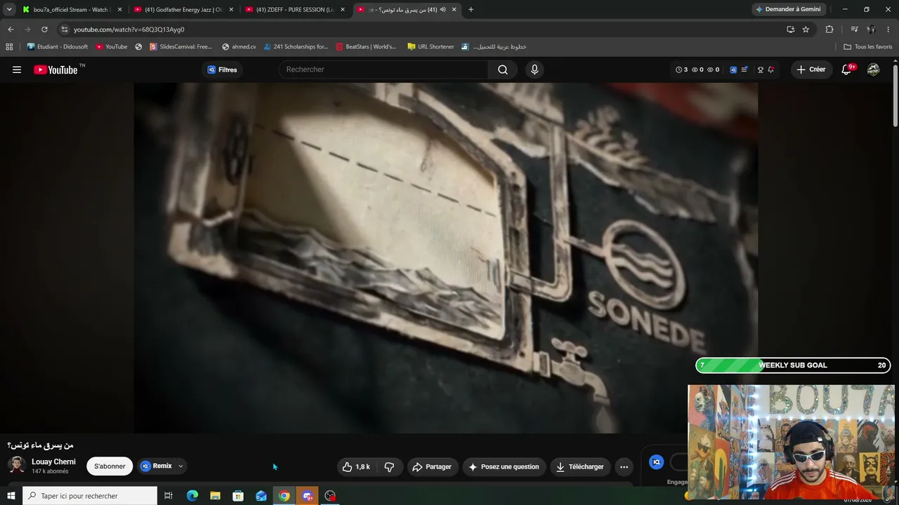
Task: Click the S'abonner subscribe button
Action: point(110,466)
